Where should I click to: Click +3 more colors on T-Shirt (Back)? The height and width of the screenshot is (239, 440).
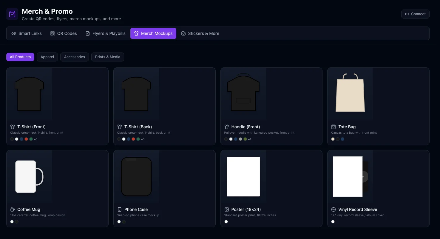[143, 139]
